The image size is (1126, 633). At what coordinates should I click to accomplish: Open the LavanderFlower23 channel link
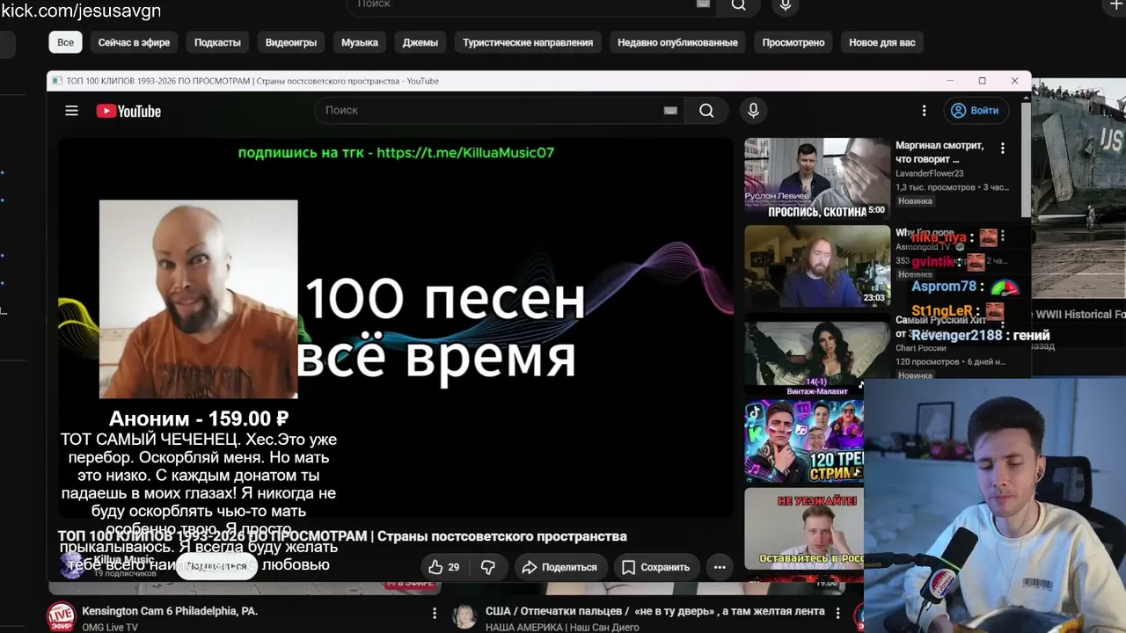tap(930, 173)
